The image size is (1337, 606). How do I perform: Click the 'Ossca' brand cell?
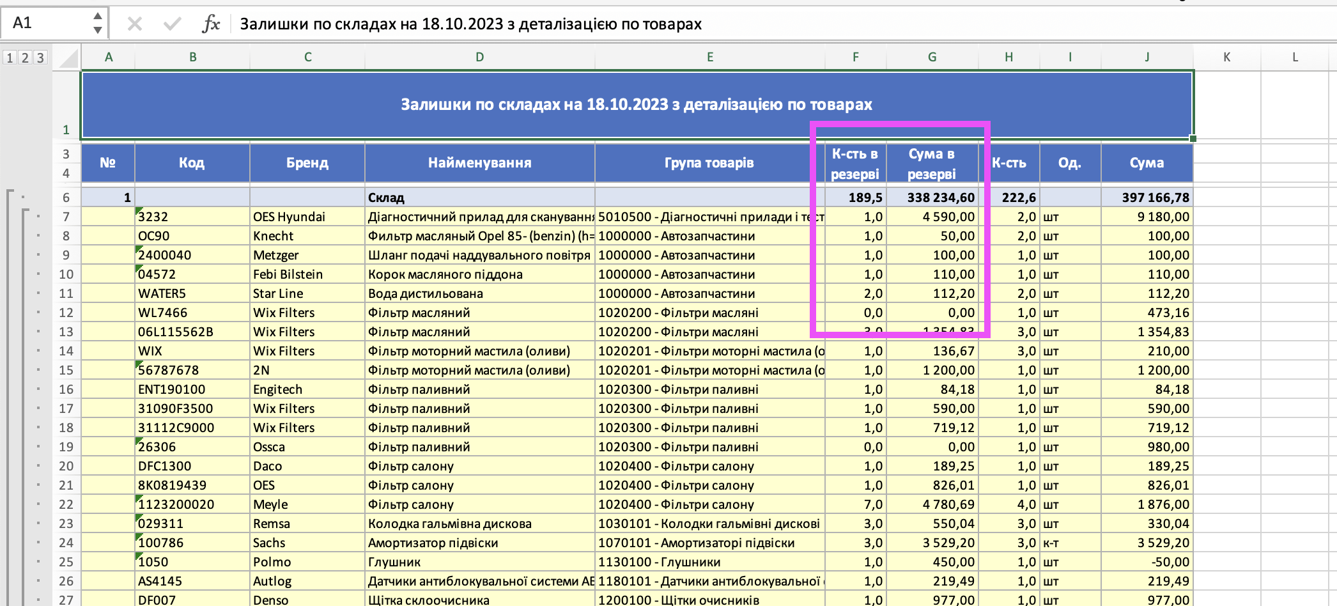coord(307,447)
